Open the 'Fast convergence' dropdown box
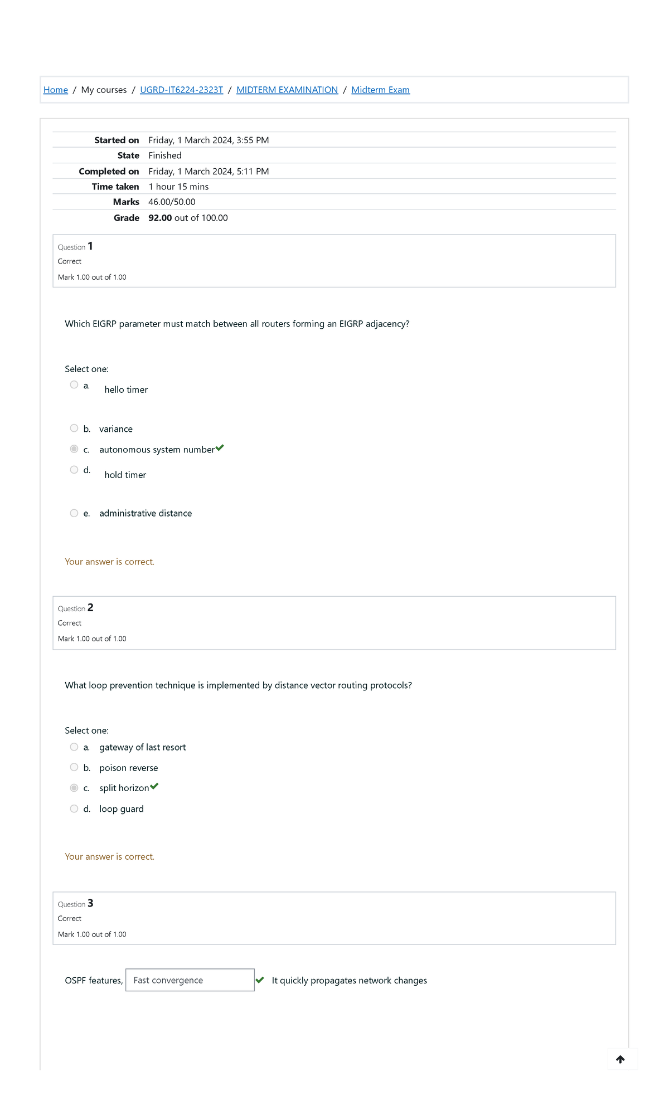669x1101 pixels. click(x=190, y=980)
